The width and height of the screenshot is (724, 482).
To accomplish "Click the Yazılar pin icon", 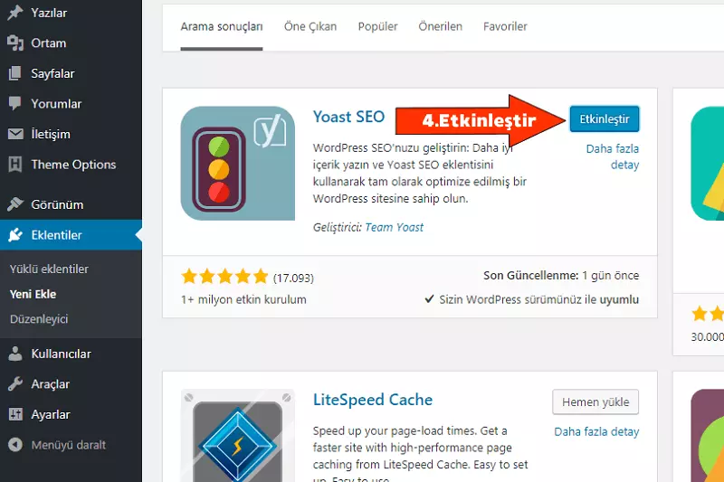I will click(14, 13).
